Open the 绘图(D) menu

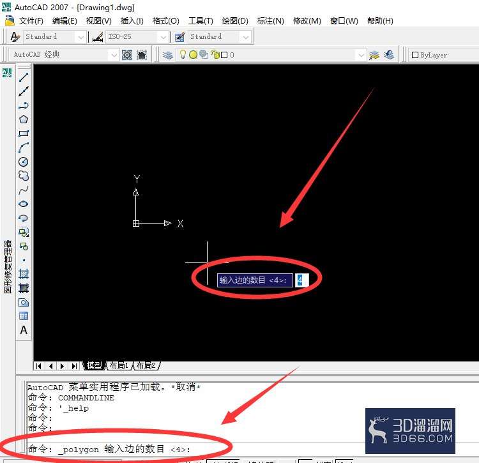tap(235, 21)
